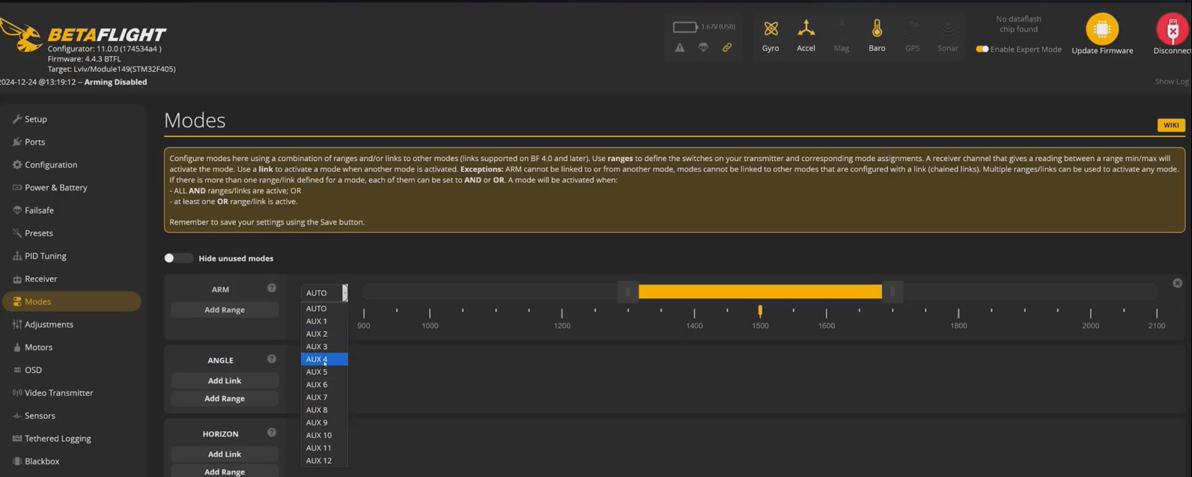Remove ARM range with the X icon
Screen dimensions: 1192x477
click(x=1177, y=283)
